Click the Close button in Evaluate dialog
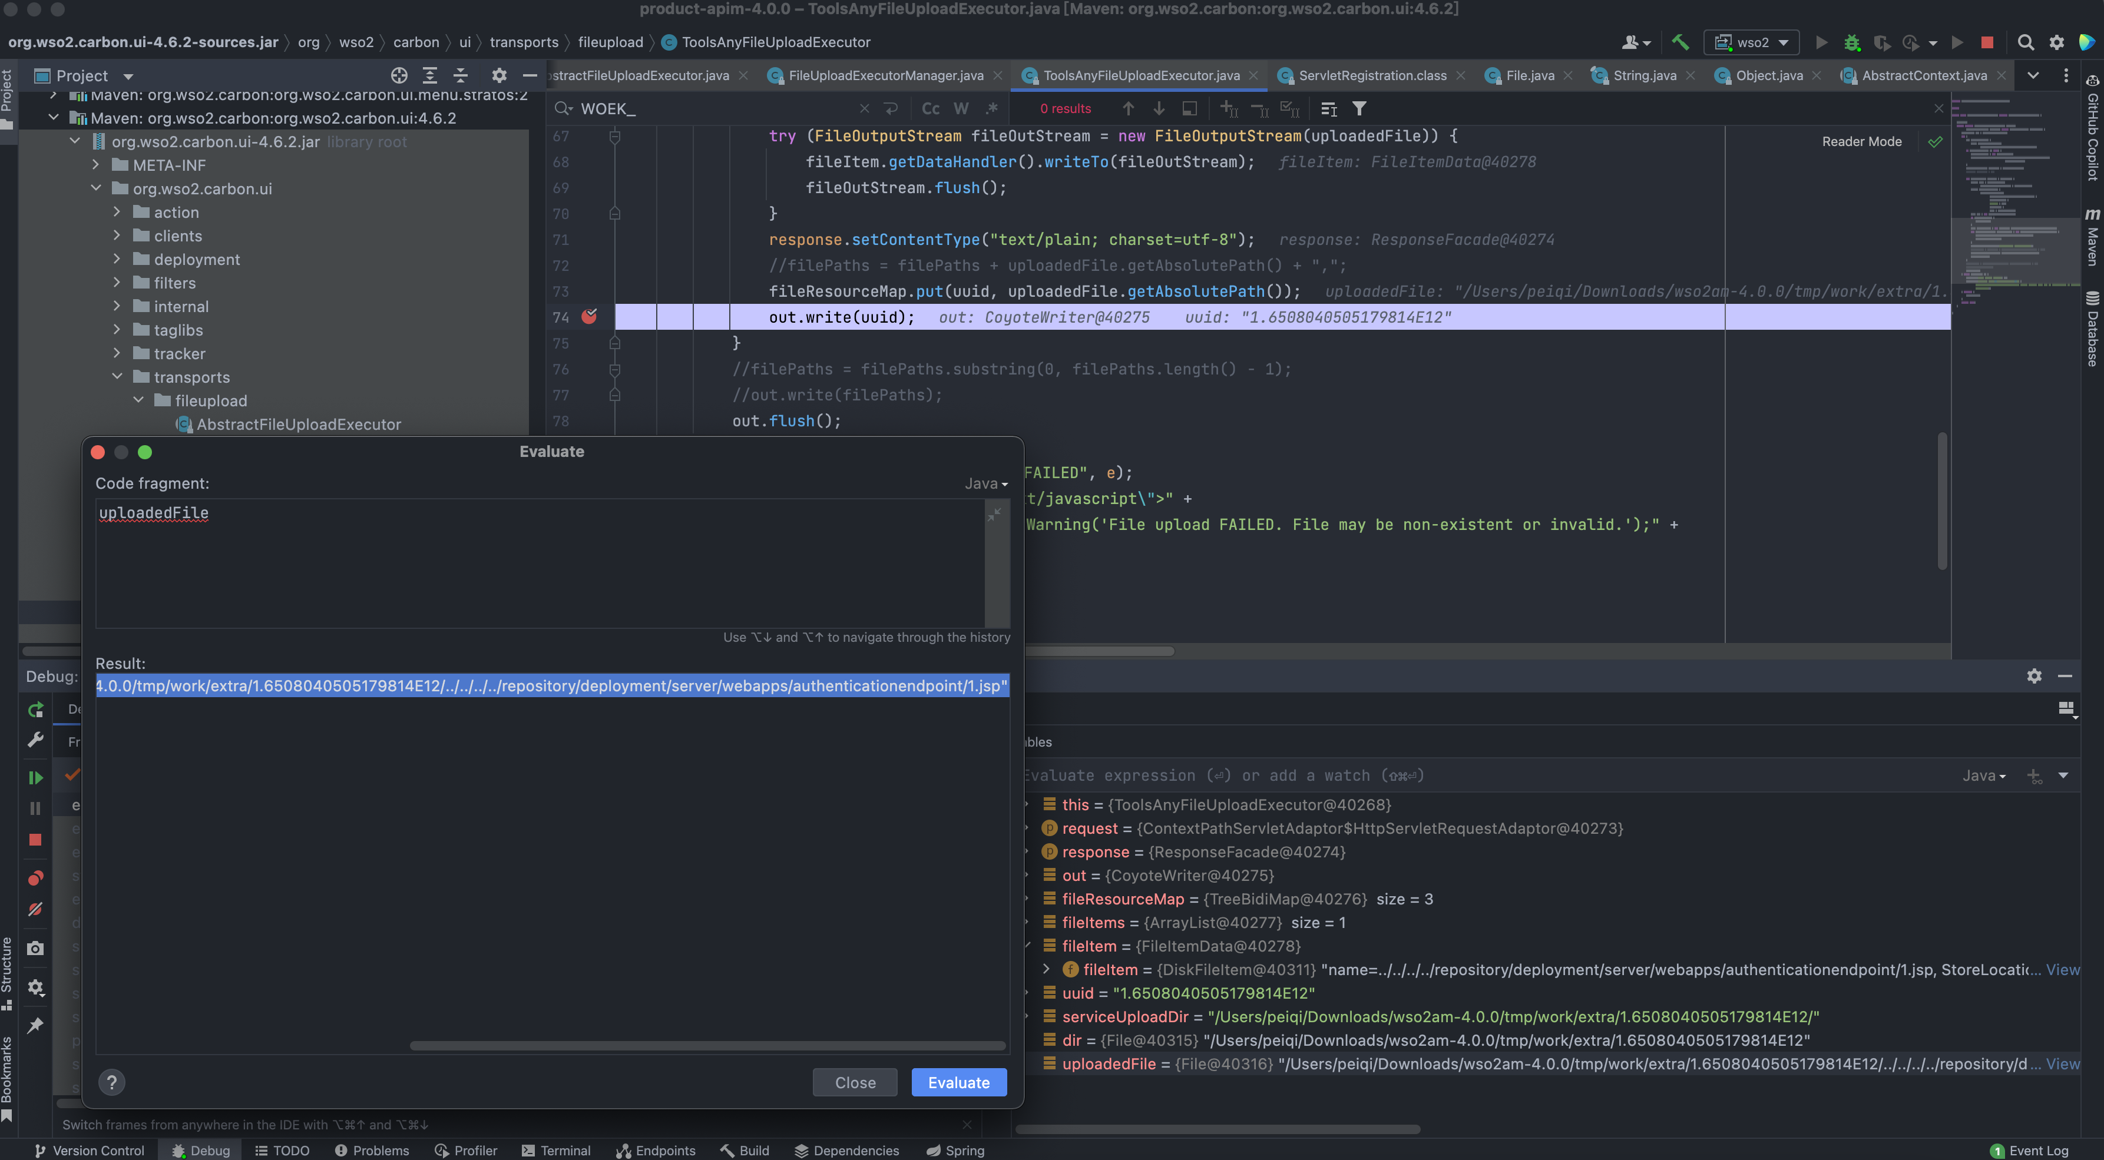 [854, 1082]
